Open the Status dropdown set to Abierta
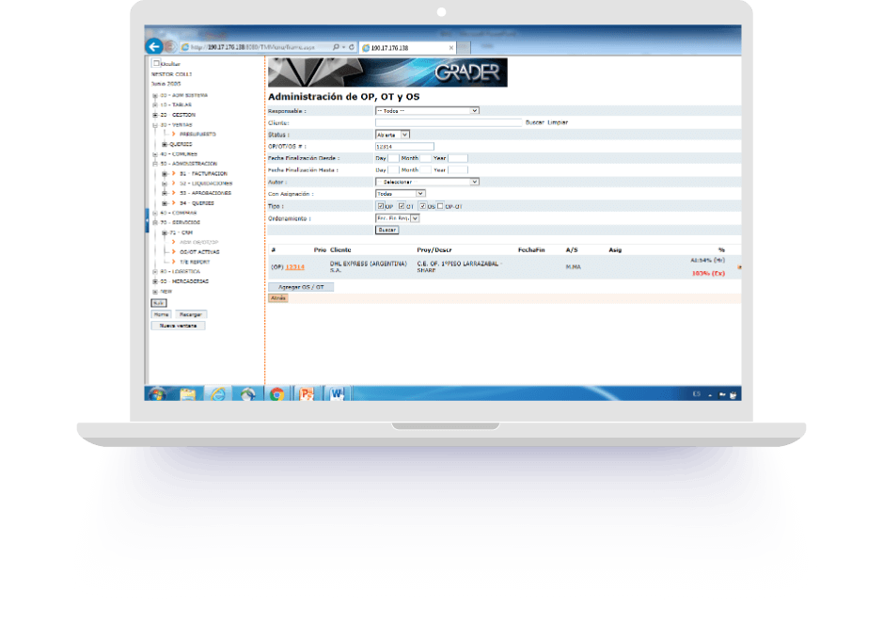883x623 pixels. pyautogui.click(x=393, y=135)
